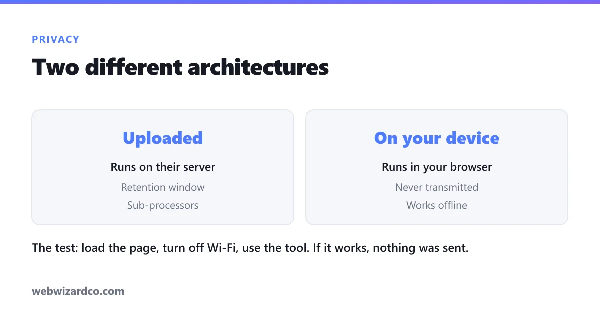Click the 'Retention window' line

[x=163, y=187]
